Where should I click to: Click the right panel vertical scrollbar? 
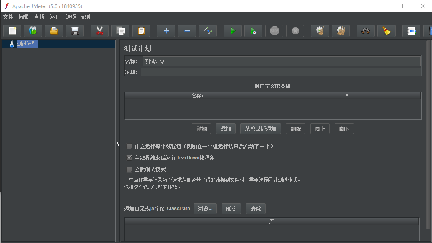pyautogui.click(x=428, y=135)
